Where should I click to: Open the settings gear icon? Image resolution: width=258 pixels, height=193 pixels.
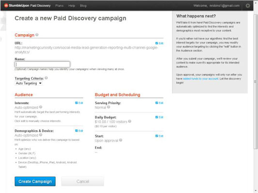[248, 6]
